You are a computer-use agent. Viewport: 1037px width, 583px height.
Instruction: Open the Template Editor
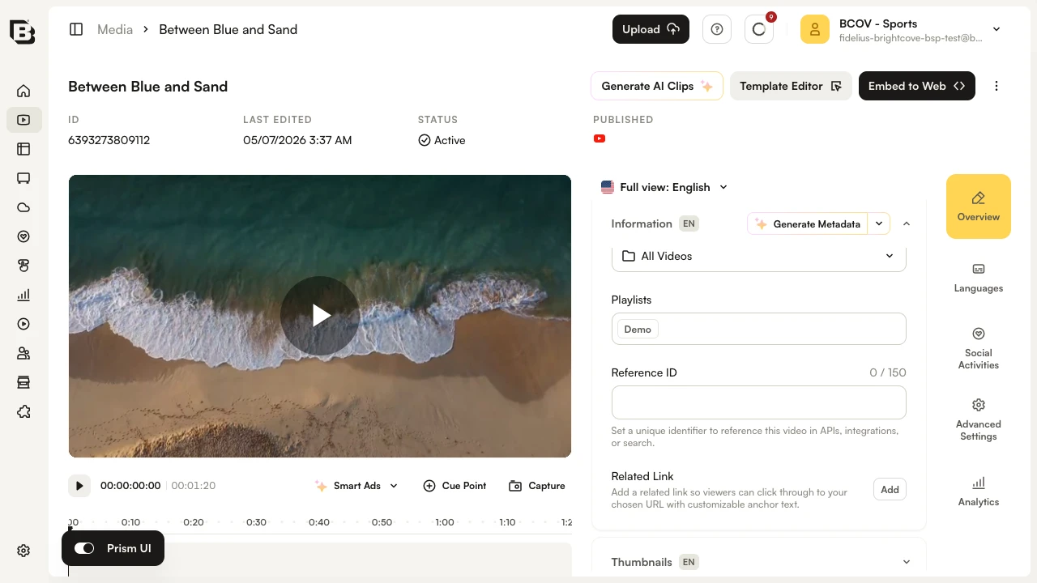coord(791,86)
